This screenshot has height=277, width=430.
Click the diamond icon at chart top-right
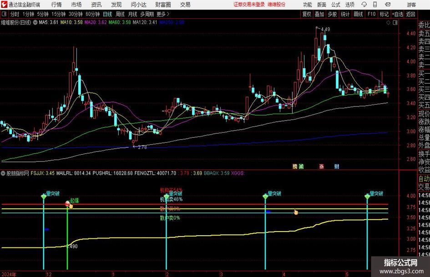(388, 23)
